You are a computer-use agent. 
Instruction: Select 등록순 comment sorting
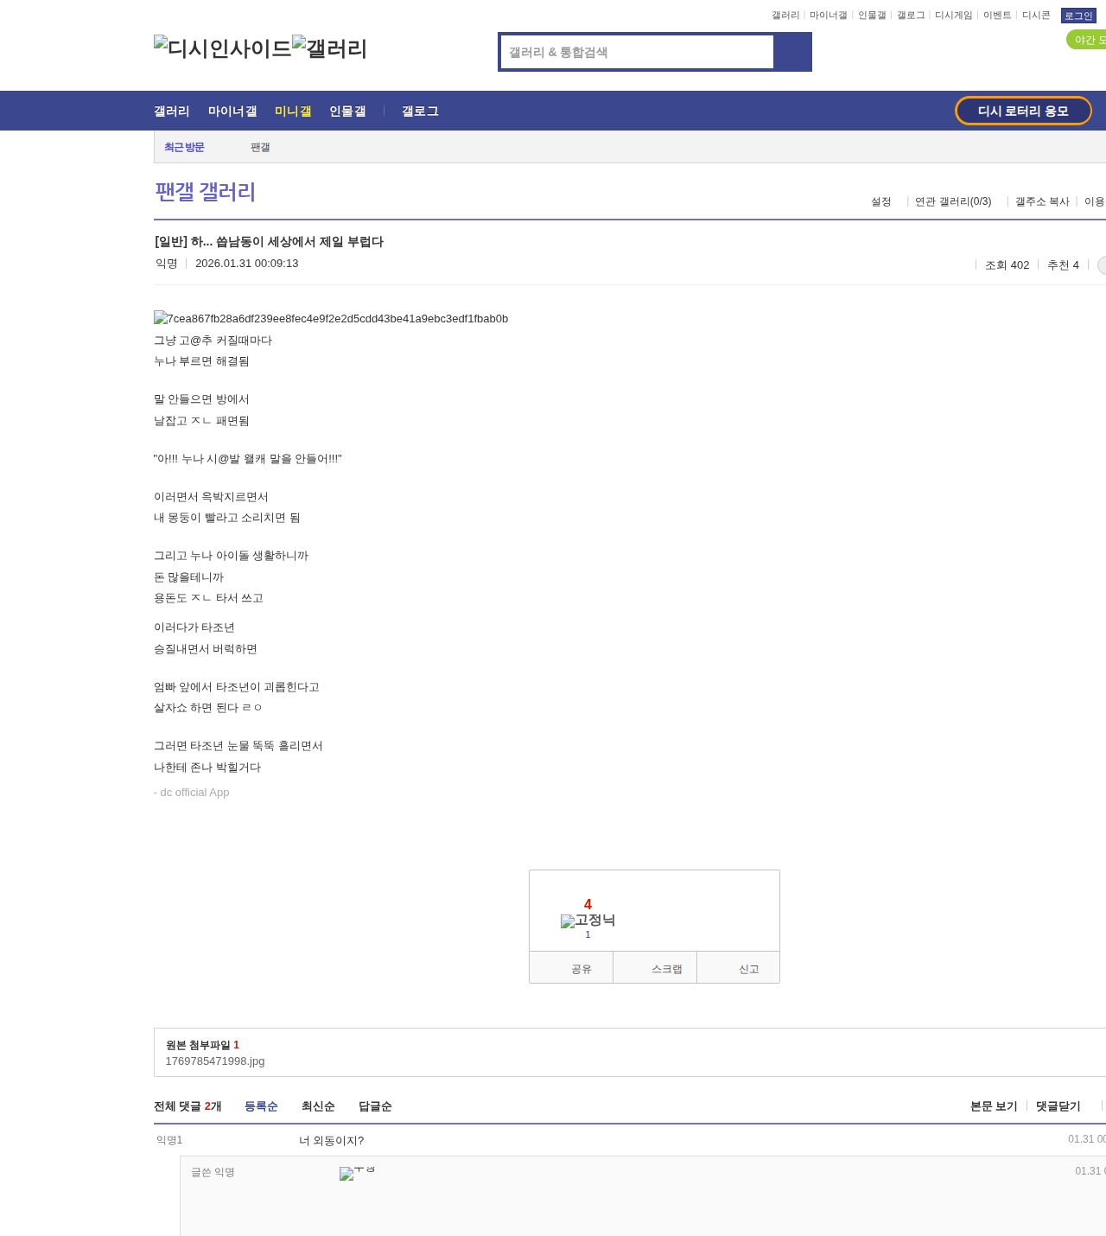261,1106
